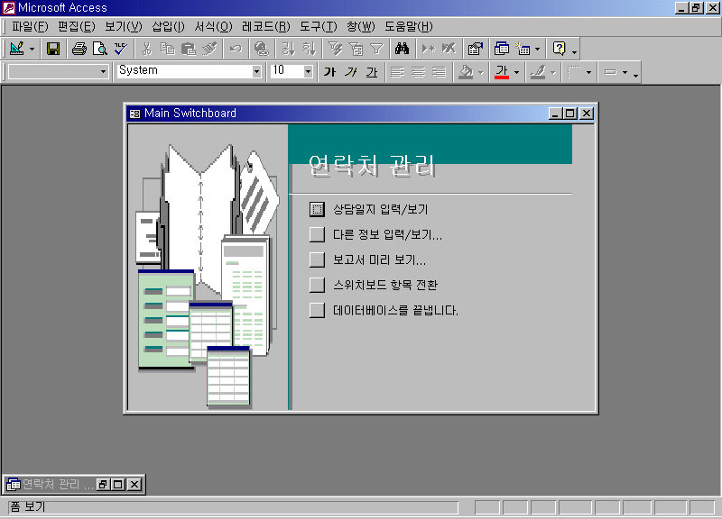
Task: Run the spelling check icon
Action: (121, 49)
